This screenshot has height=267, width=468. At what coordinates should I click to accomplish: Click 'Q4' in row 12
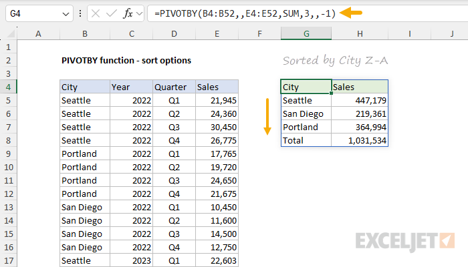click(174, 194)
